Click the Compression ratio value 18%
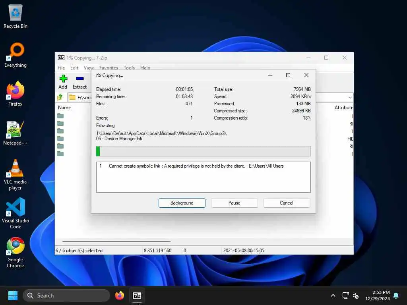407x305 pixels. coord(306,118)
